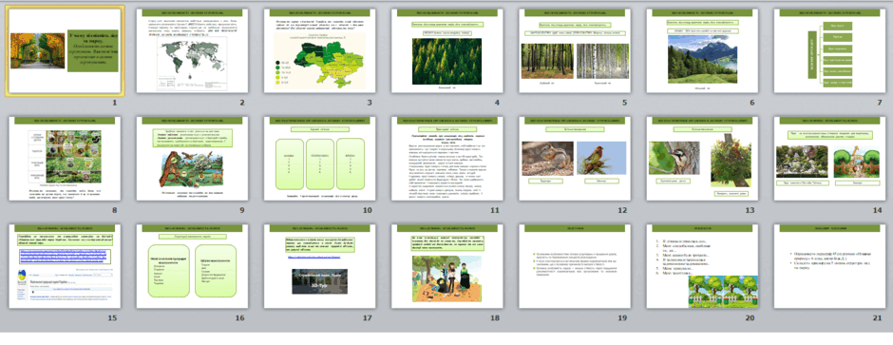Select the text-heavy slide 11
The width and height of the screenshot is (893, 345).
[x=447, y=159]
